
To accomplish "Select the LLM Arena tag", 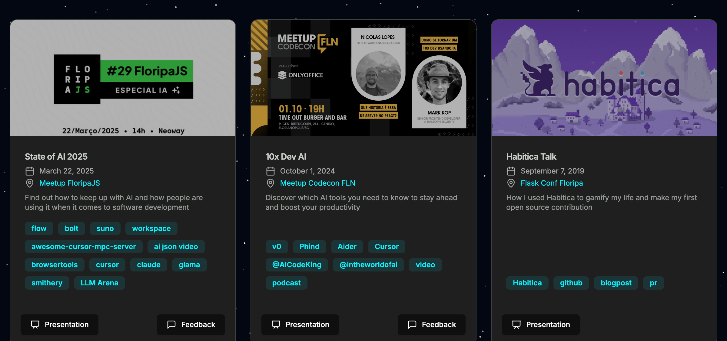I will 99,283.
